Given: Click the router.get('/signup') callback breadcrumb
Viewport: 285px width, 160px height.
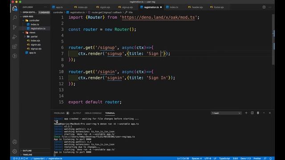Looking at the screenshot, I should click(x=106, y=12).
